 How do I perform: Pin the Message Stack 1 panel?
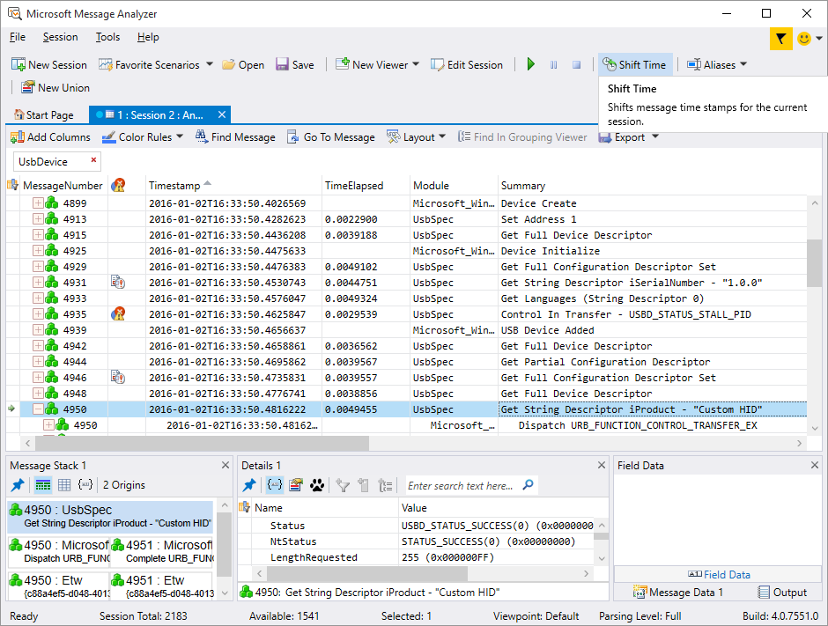pos(18,485)
